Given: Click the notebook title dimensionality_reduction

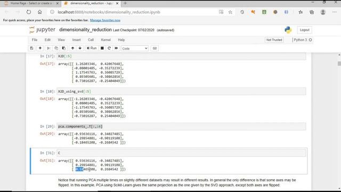Looking at the screenshot, I should [85, 30].
